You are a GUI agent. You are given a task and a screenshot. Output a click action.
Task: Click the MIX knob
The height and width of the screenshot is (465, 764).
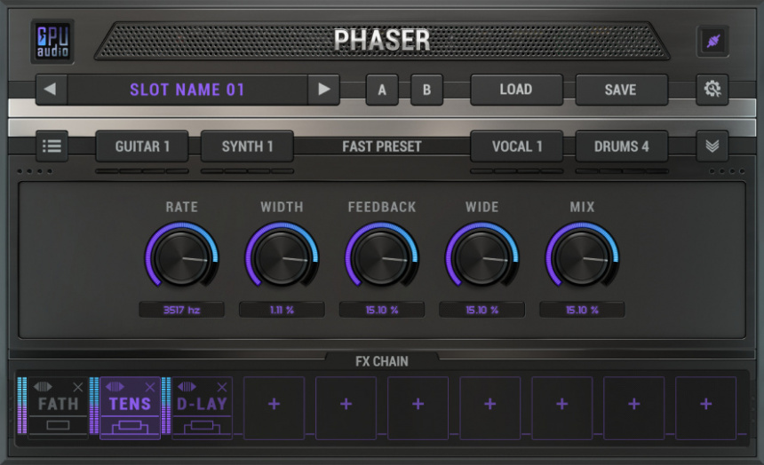click(x=582, y=257)
